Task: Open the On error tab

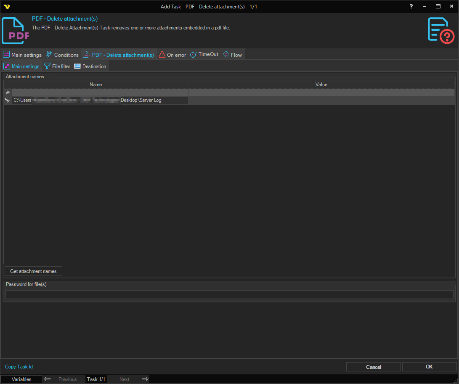Action: 172,55
